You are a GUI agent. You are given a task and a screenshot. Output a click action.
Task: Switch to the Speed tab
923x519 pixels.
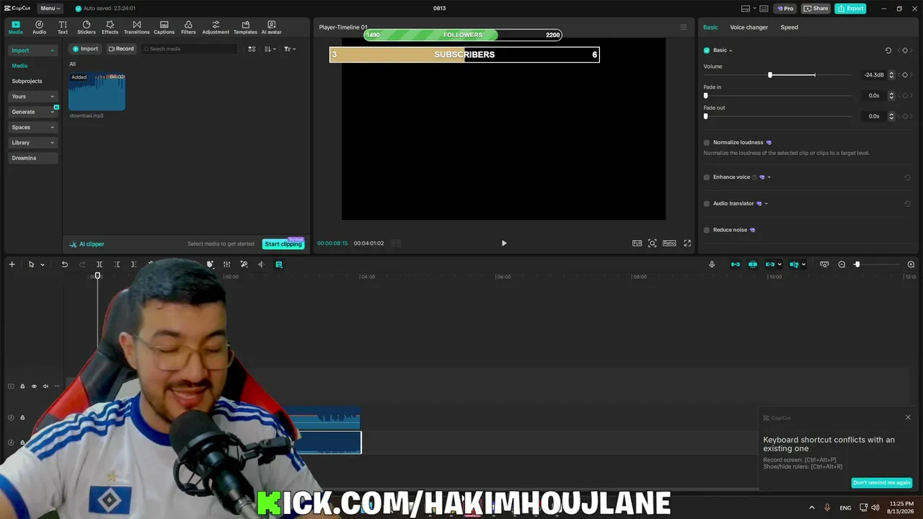[x=789, y=27]
